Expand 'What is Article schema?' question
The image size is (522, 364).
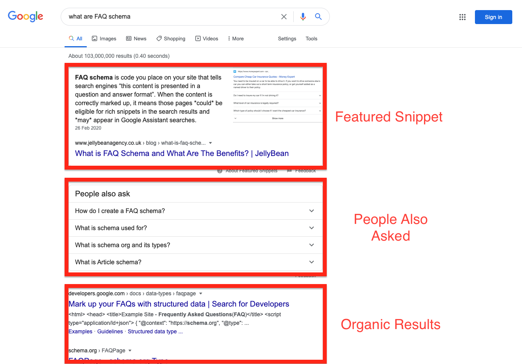(196, 262)
